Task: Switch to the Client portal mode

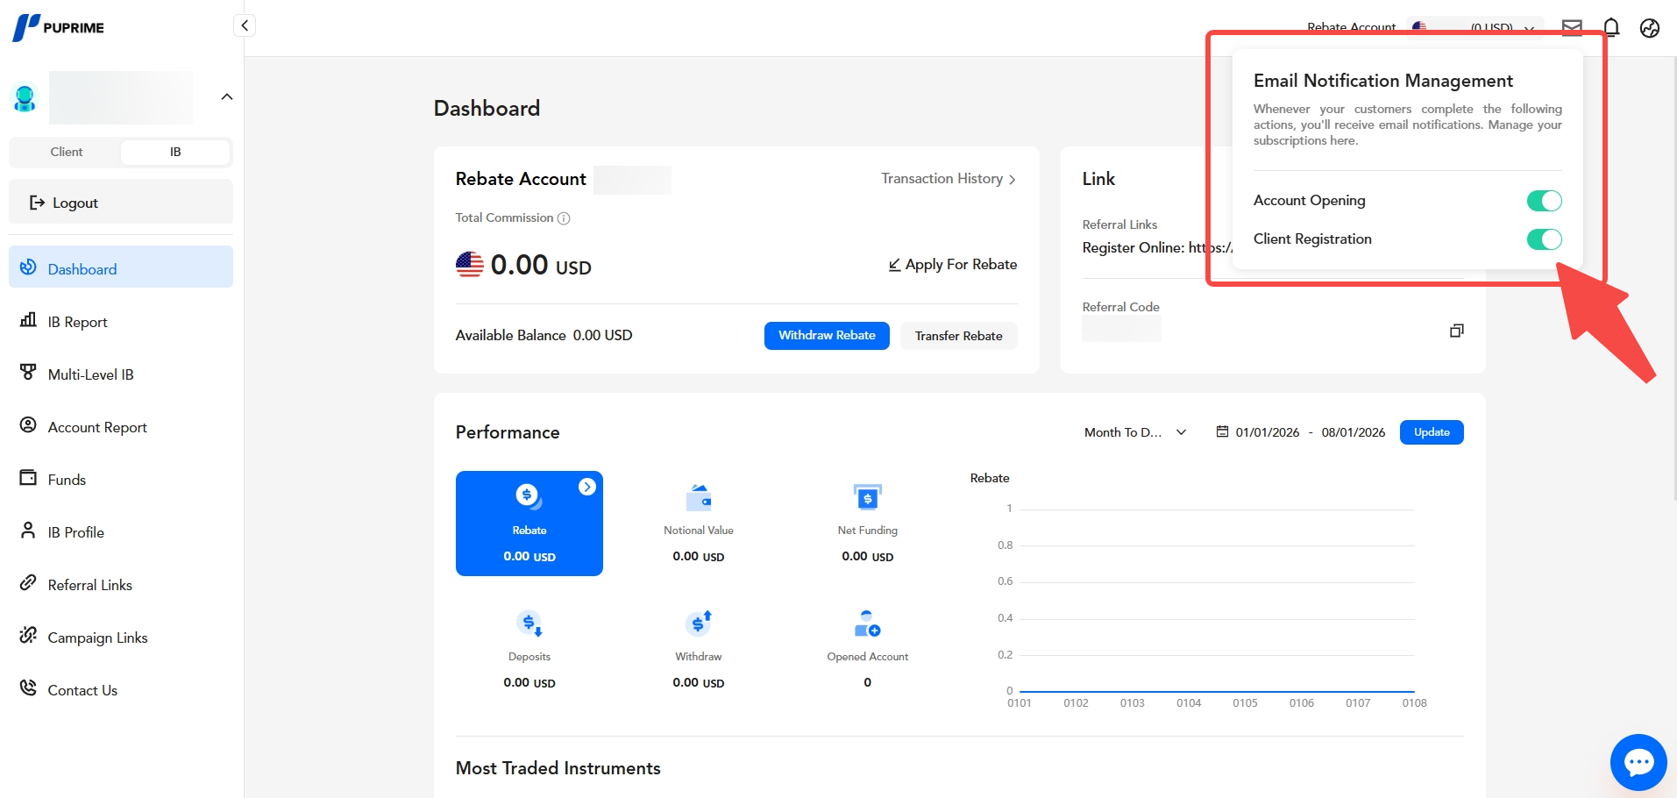Action: coord(67,152)
